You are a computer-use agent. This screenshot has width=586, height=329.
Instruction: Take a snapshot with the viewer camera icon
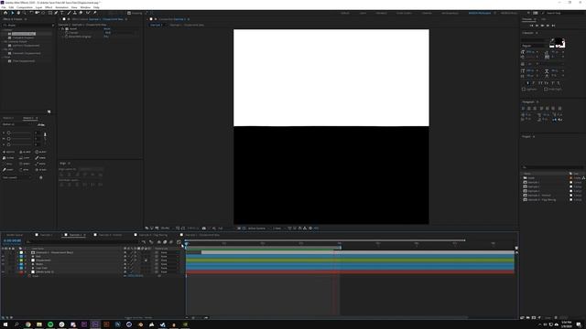203,228
